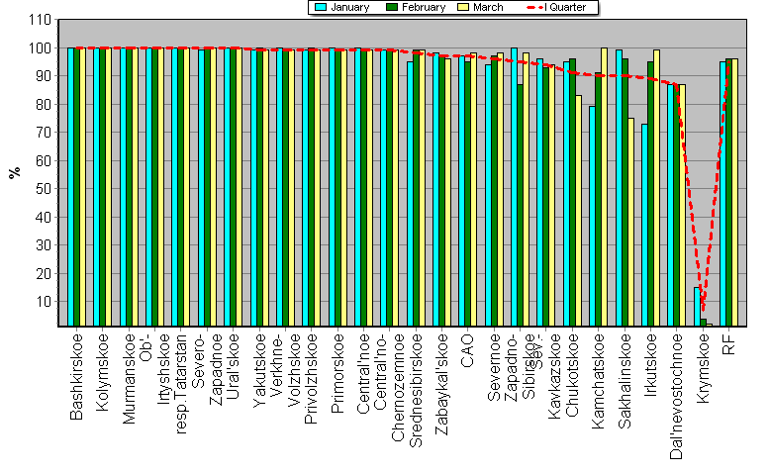Click the 100 y-axis value
This screenshot has height=474, width=769.
[40, 48]
